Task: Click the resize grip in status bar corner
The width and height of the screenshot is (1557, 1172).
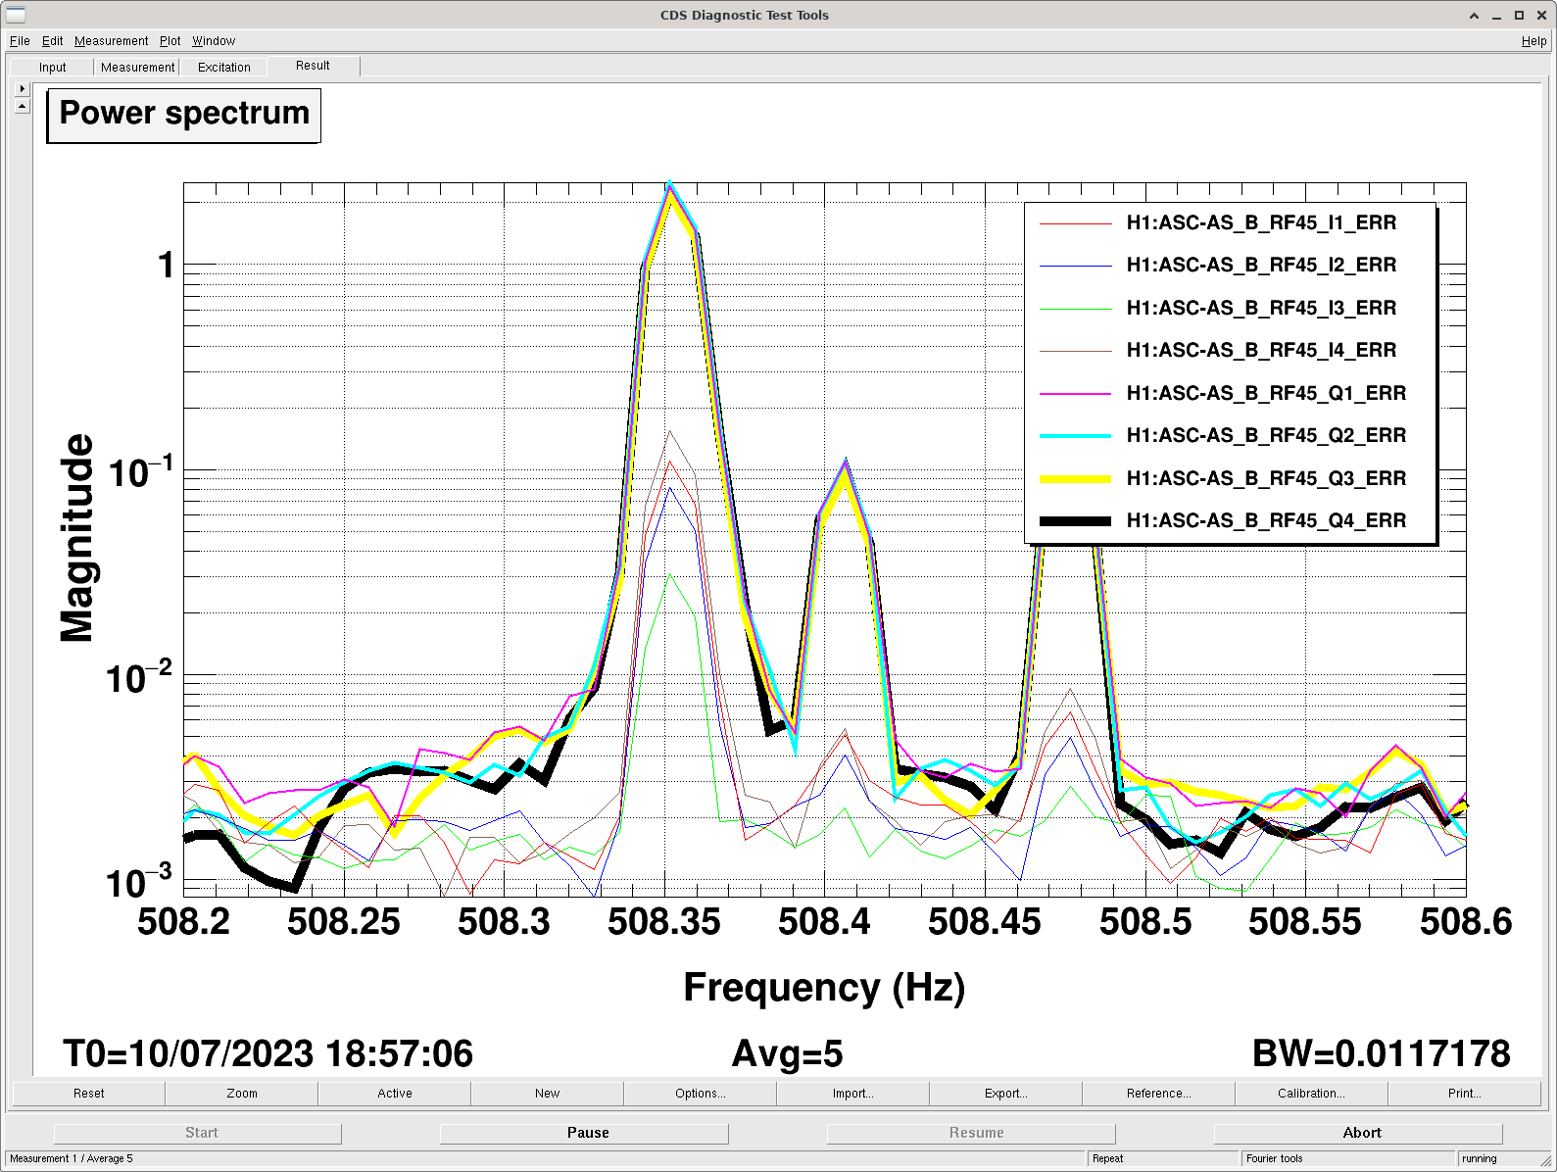Action: click(x=1545, y=1160)
